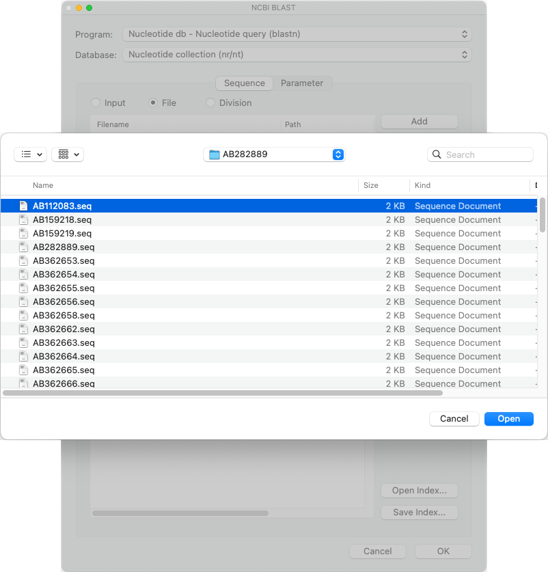Click the file icon for AB362653.seq
Image resolution: width=548 pixels, height=572 pixels.
[23, 260]
